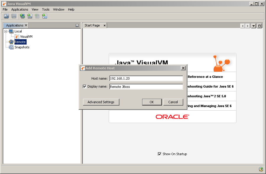Click the Load snapshot toolbar icon
Viewport: 266px width, 174px height.
click(7, 16)
